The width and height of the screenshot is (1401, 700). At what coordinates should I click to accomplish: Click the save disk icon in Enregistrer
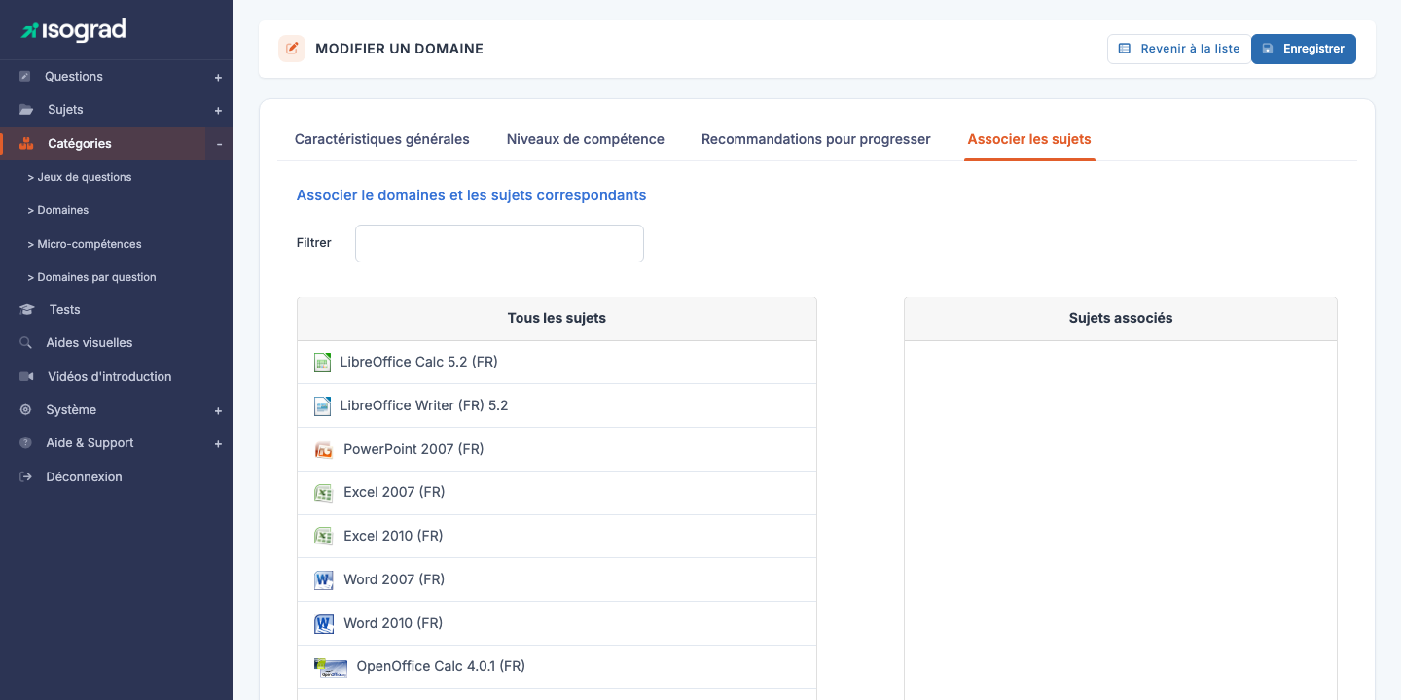click(x=1268, y=49)
